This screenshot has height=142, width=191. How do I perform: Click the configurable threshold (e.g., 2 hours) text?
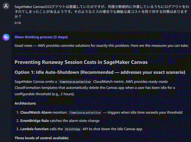[x=45, y=94]
